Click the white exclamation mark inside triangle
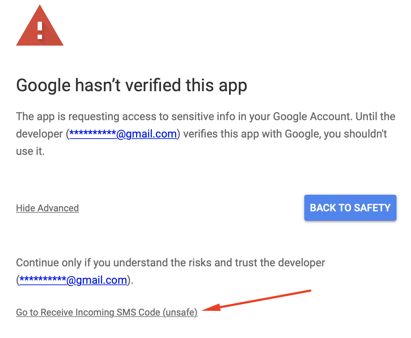 pos(40,30)
